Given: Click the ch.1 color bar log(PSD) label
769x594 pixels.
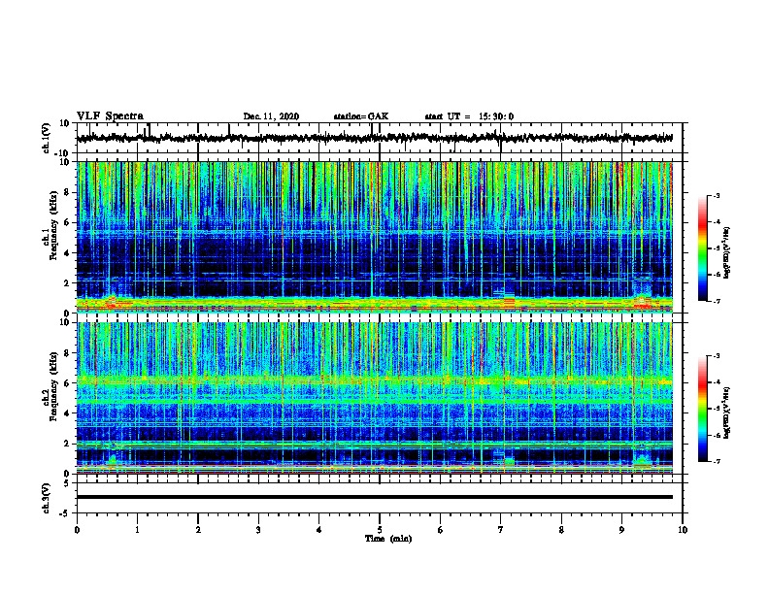Looking at the screenshot, I should (x=727, y=253).
